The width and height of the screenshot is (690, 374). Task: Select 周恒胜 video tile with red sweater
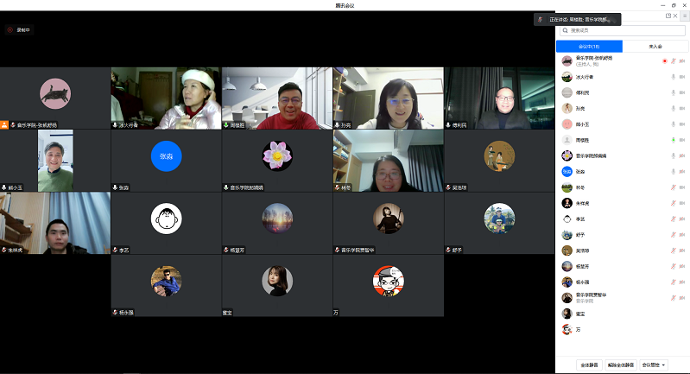click(277, 98)
